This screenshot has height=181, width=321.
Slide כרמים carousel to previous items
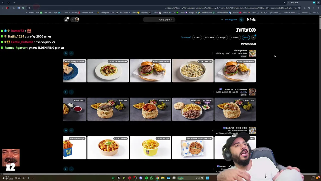pos(71,53)
